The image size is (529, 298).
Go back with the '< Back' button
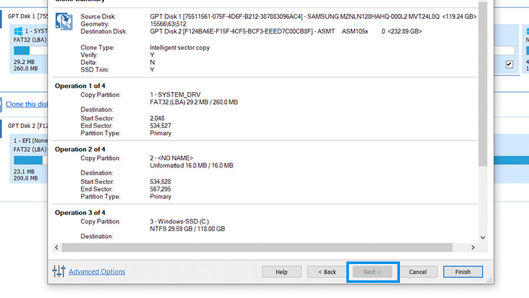point(326,272)
